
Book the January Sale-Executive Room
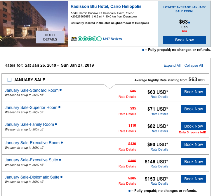(193, 144)
